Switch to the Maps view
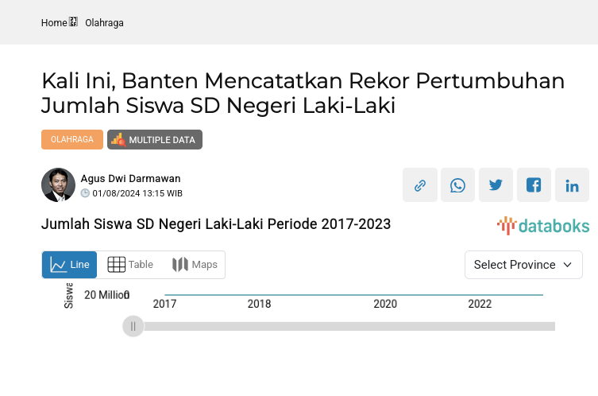The height and width of the screenshot is (396, 598). pos(195,265)
